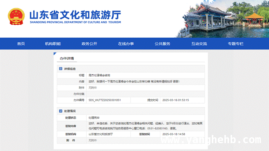The width and height of the screenshot is (269, 151).
Task: Click the 无附件 value in 详细信息 section
Action: (x=93, y=88)
